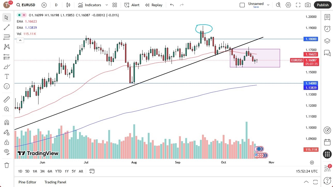This screenshot has height=187, width=333.
Task: Click Save under the Unnamed layout
Action: coord(256,7)
